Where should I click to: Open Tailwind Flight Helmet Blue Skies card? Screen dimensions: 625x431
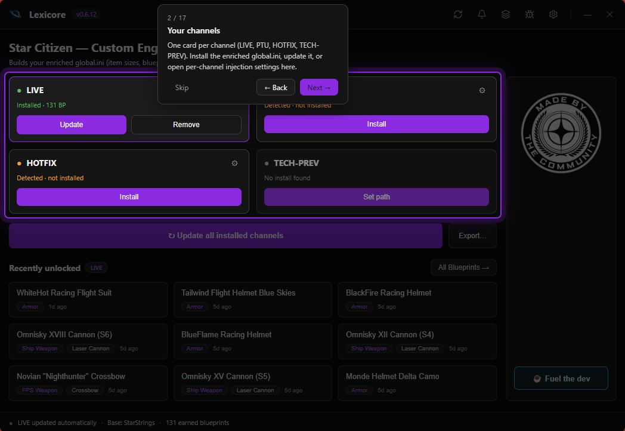point(253,300)
